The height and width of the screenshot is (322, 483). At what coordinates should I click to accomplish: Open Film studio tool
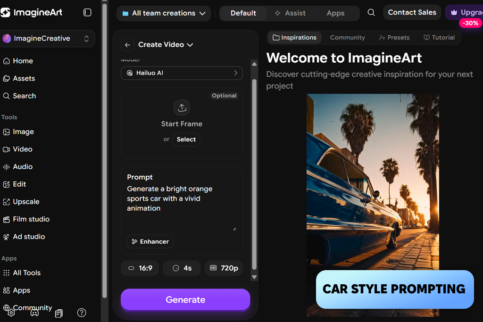pos(26,219)
